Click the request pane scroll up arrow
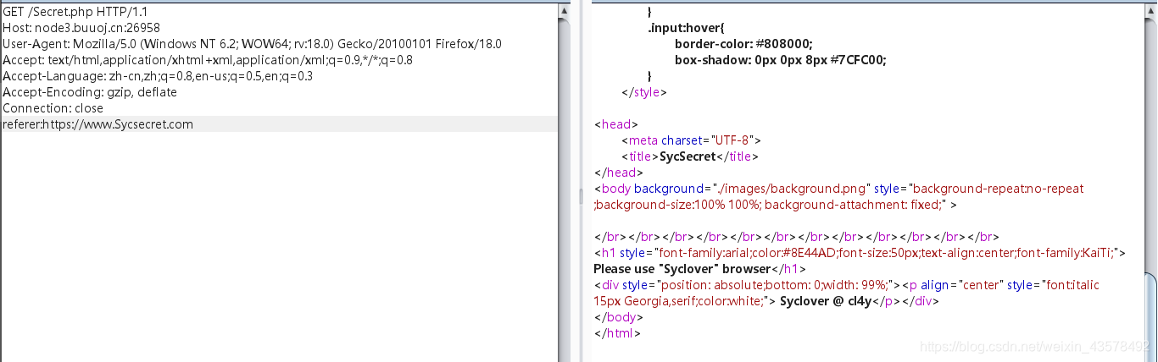 tap(564, 10)
